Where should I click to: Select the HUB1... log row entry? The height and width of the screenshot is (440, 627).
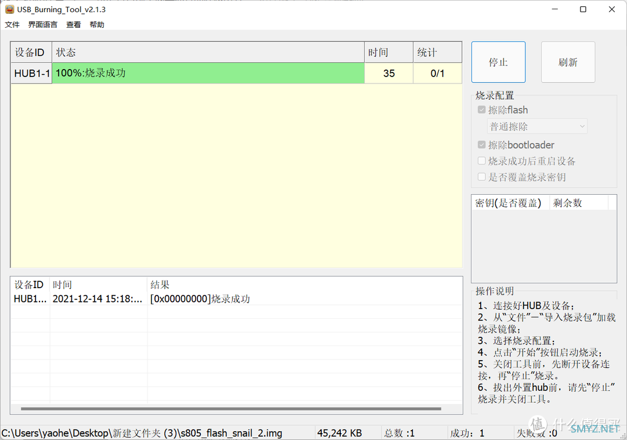pos(30,299)
